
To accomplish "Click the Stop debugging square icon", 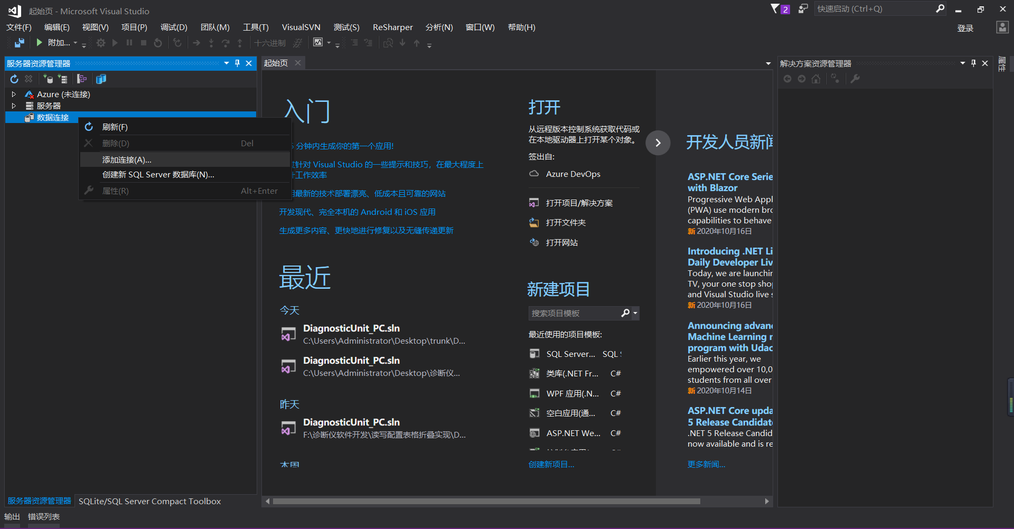I will pyautogui.click(x=144, y=43).
